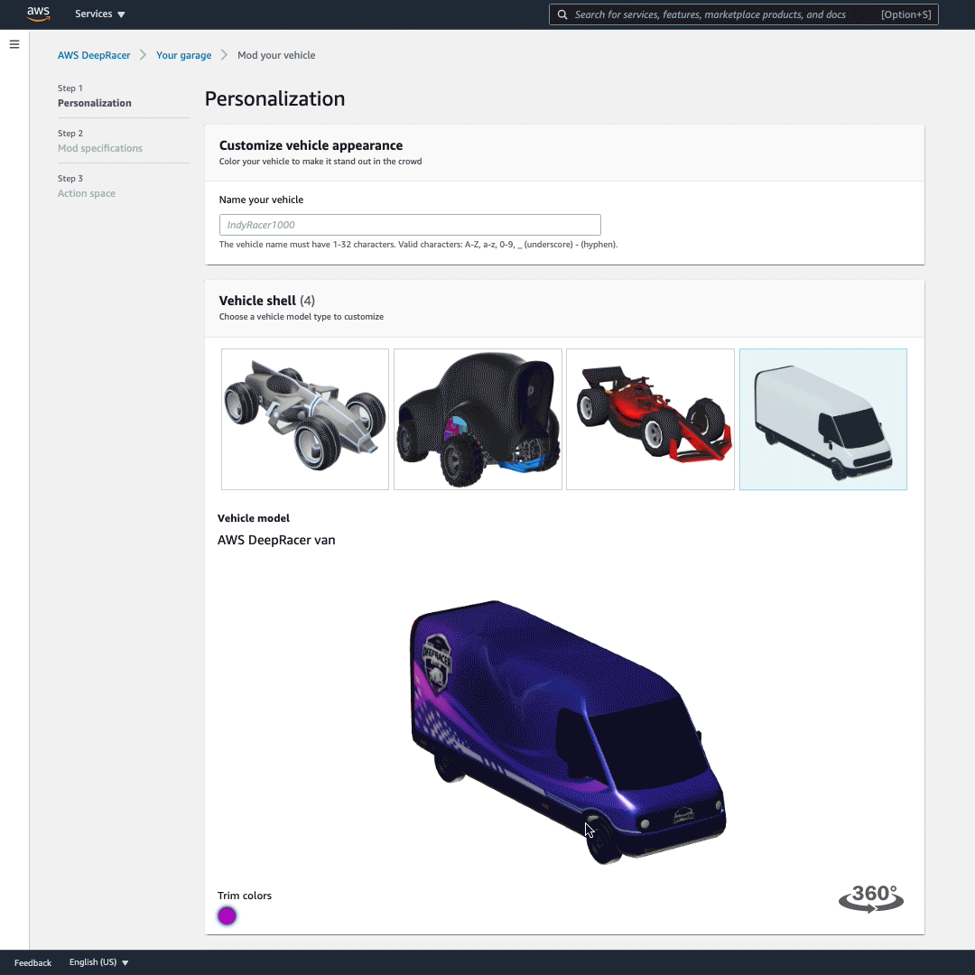Open the Feedback link in footer
Image resolution: width=975 pixels, height=975 pixels.
(x=33, y=962)
